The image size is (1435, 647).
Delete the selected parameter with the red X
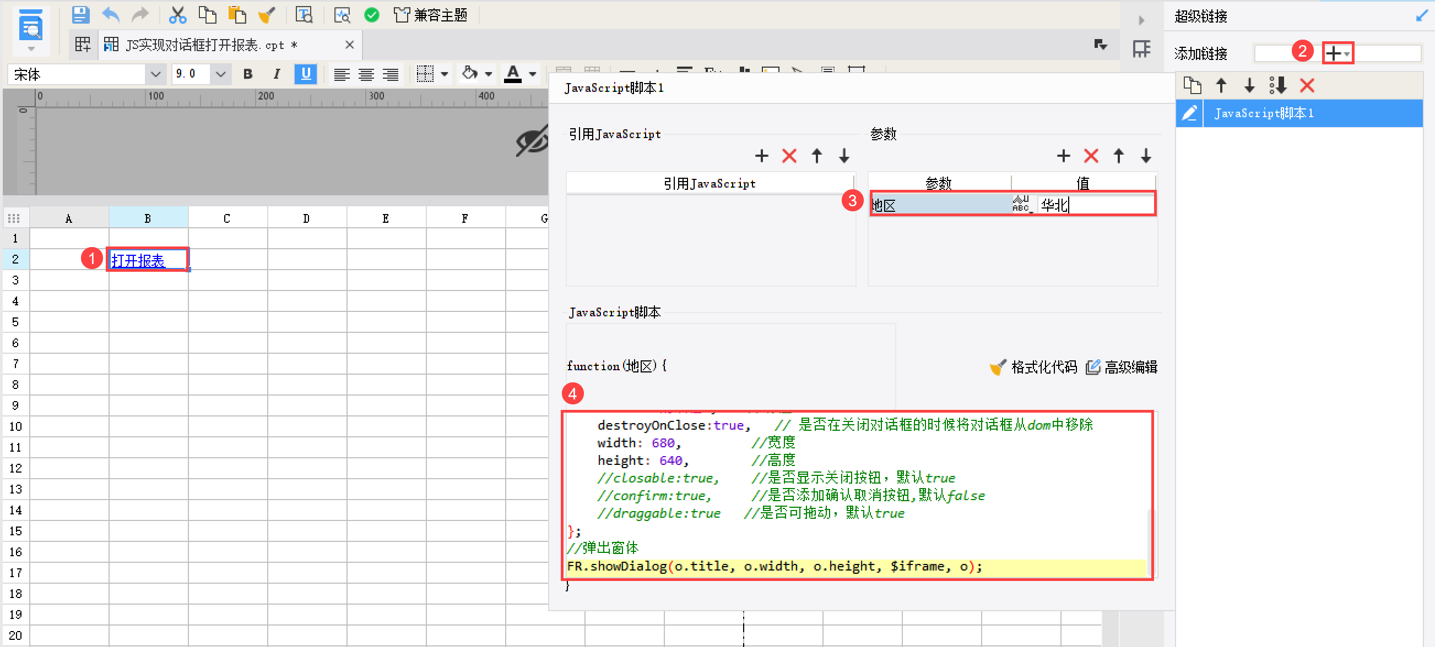pyautogui.click(x=1091, y=156)
